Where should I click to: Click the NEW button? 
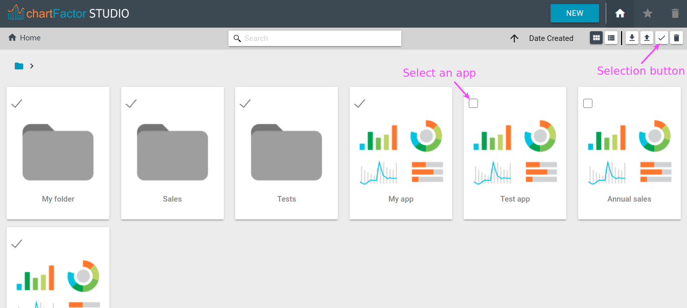coord(575,14)
